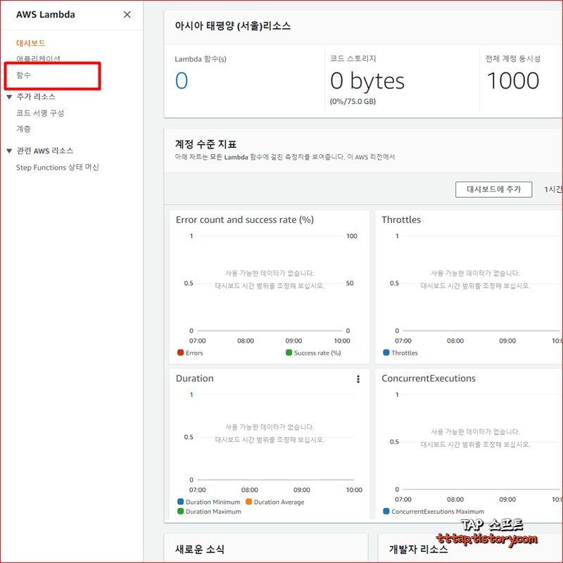
Task: Toggle the Duration Average legend marker
Action: pyautogui.click(x=249, y=502)
